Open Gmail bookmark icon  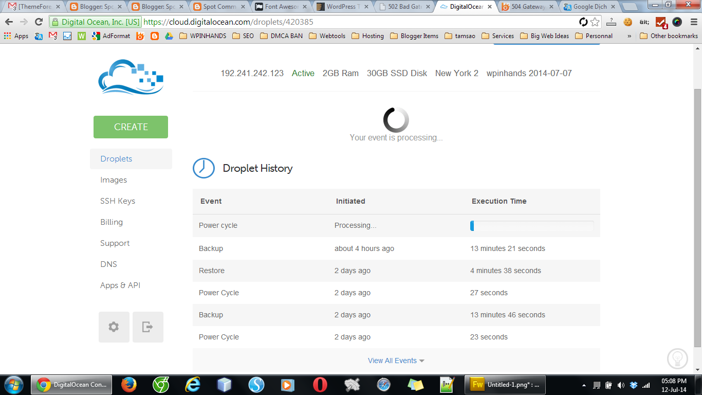(53, 36)
